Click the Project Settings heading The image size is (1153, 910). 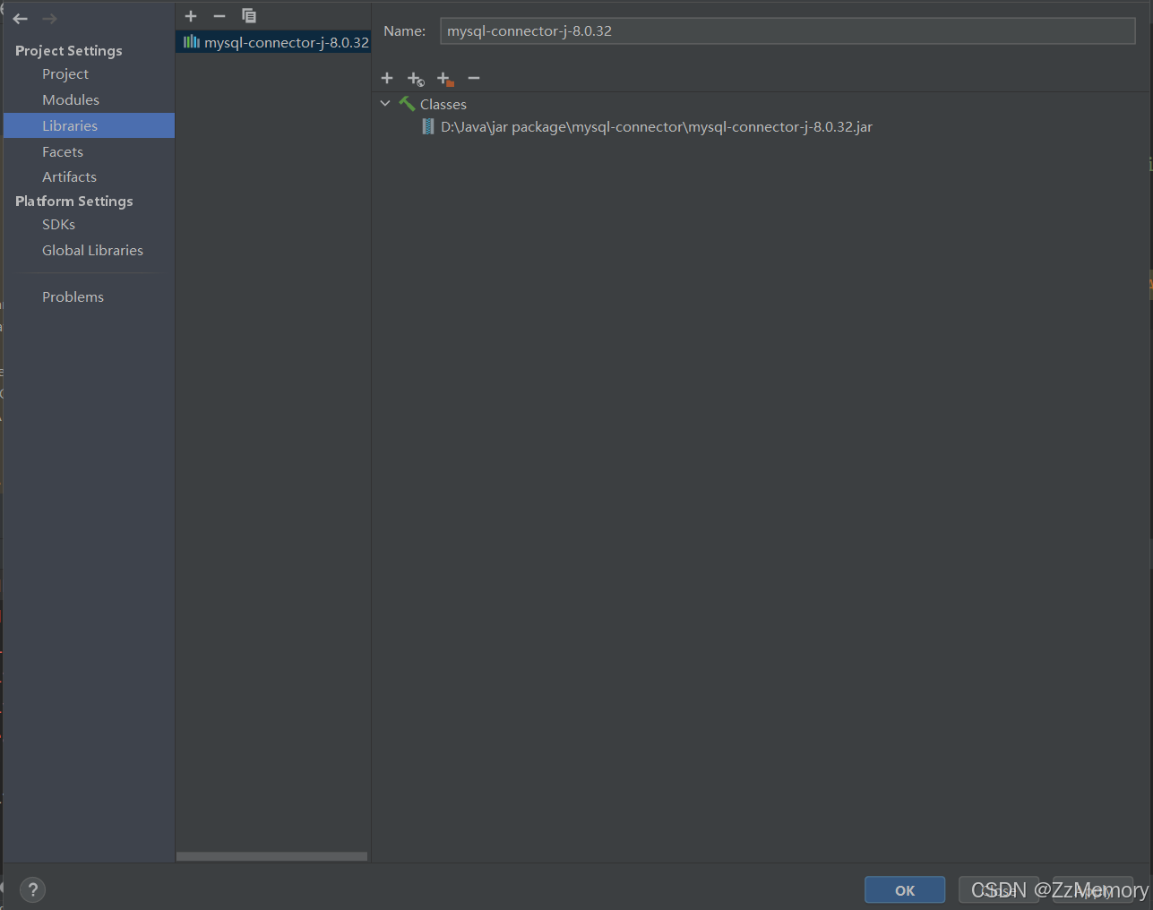[x=69, y=51]
